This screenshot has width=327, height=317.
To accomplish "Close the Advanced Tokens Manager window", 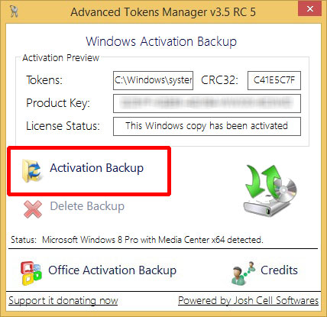I will (x=310, y=9).
